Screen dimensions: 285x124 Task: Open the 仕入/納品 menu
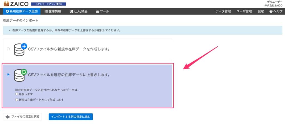pyautogui.click(x=78, y=11)
